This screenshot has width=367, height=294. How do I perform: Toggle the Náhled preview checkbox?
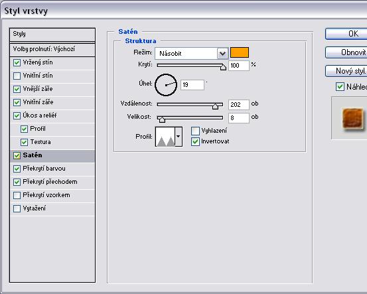340,87
